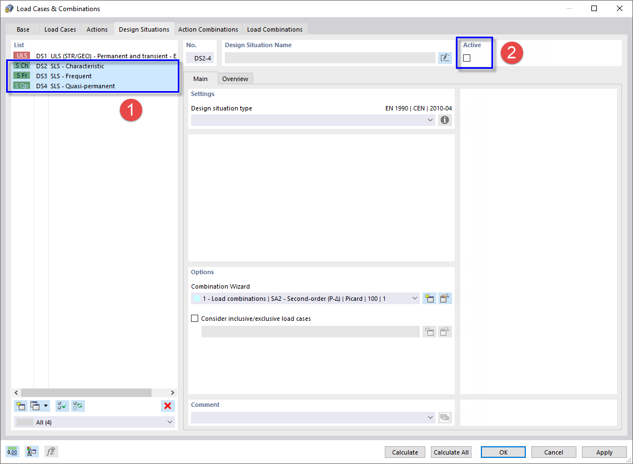The image size is (633, 464).
Task: Confirm with the OK button
Action: (504, 452)
